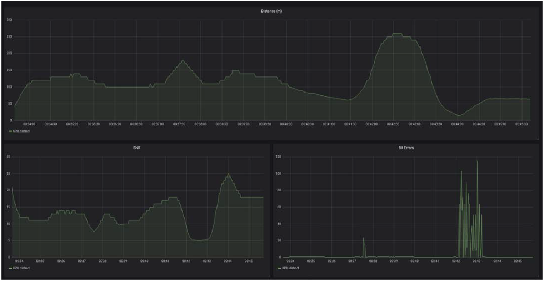Screen dimensions: 544x281
Task: Click the 100 y-axis label on Bit Errors
Action: point(279,173)
